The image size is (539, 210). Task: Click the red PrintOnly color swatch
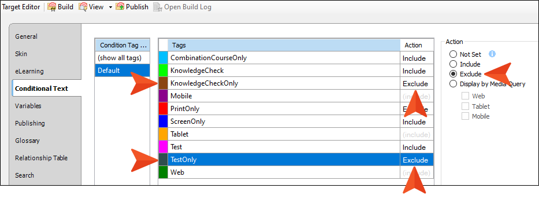click(163, 109)
